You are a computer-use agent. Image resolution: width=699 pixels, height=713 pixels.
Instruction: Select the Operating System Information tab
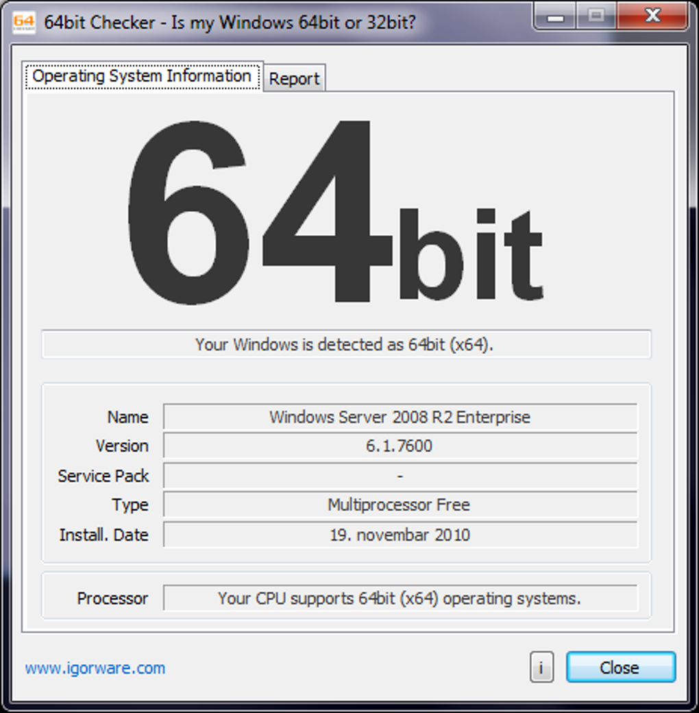pyautogui.click(x=143, y=76)
